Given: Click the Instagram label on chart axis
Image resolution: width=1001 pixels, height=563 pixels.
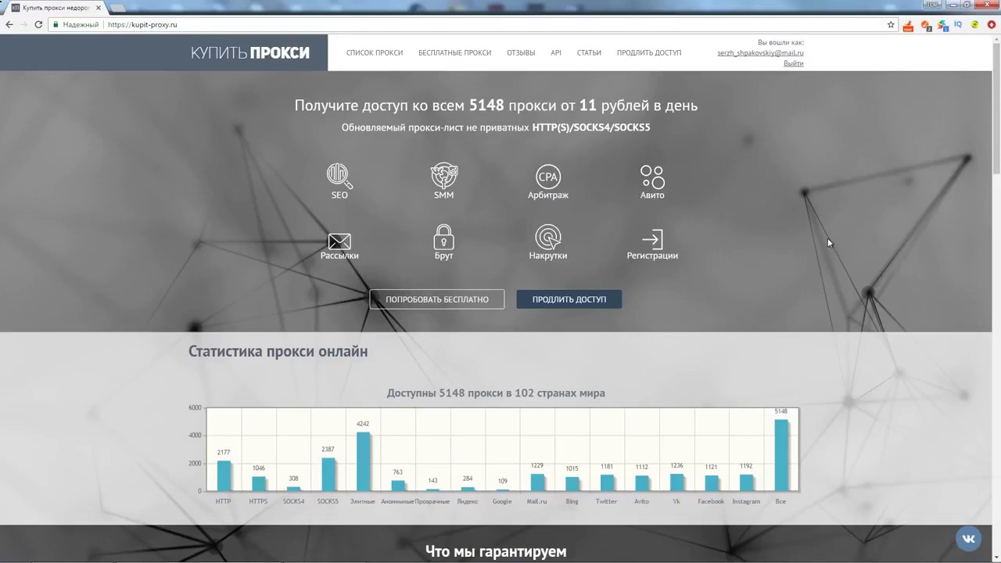Looking at the screenshot, I should click(746, 501).
